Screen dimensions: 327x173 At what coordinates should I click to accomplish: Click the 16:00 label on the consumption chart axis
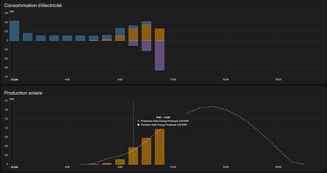(x=226, y=80)
